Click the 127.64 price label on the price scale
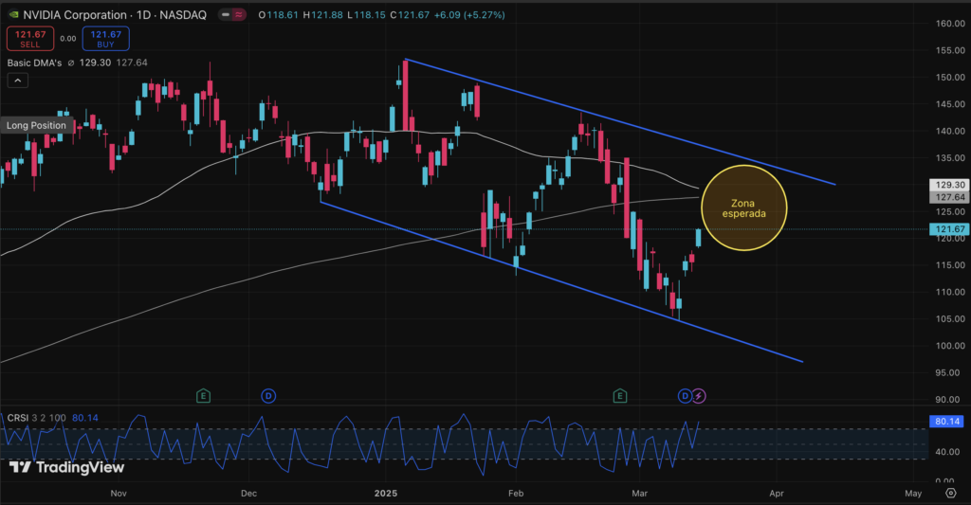971x505 pixels. coord(949,197)
